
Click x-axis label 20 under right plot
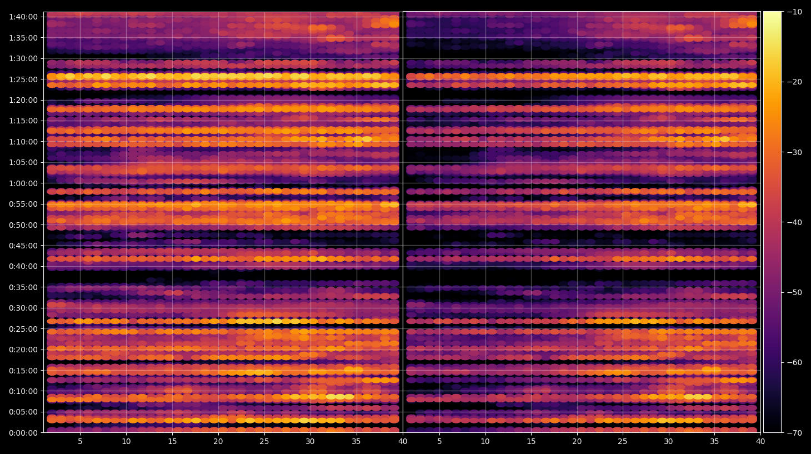pos(577,442)
